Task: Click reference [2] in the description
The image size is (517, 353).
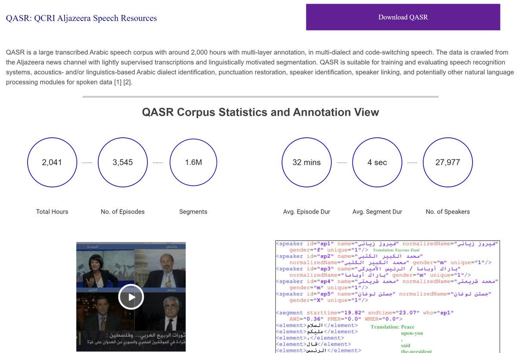Action: [128, 82]
